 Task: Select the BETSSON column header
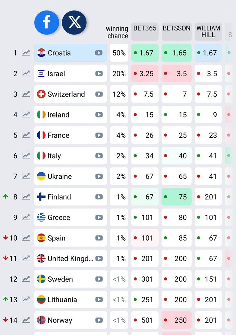pyautogui.click(x=176, y=31)
